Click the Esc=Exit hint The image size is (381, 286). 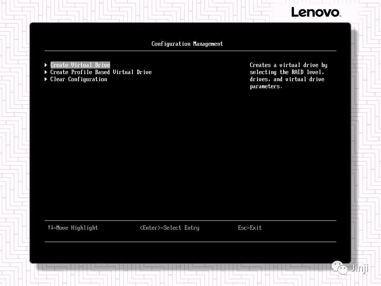250,228
